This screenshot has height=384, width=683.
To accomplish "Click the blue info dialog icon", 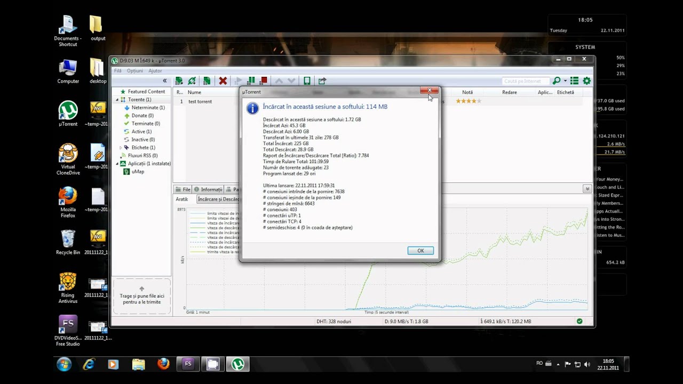I will pos(252,108).
